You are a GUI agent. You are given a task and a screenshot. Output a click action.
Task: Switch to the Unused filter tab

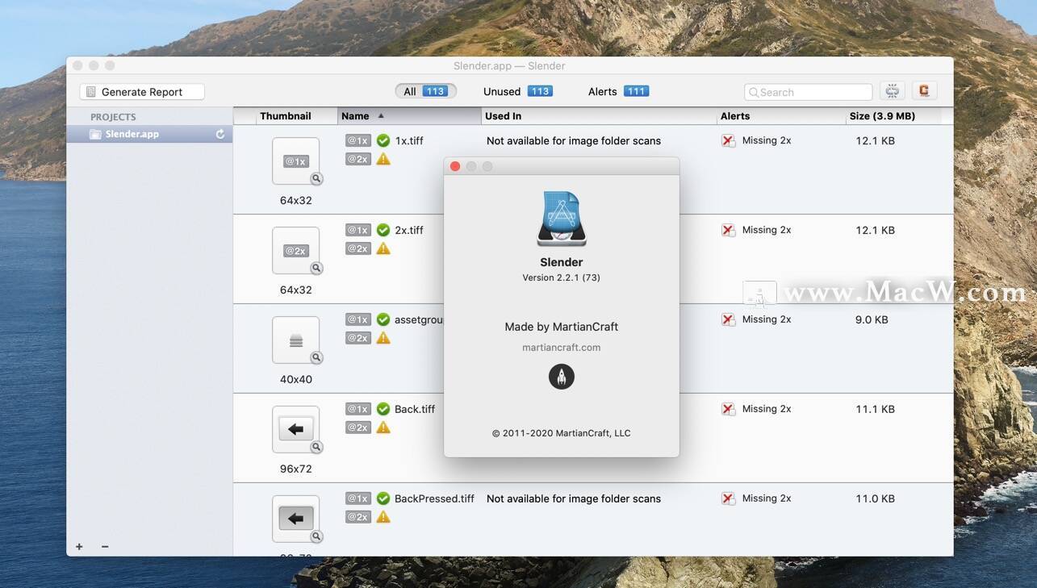[x=517, y=91]
